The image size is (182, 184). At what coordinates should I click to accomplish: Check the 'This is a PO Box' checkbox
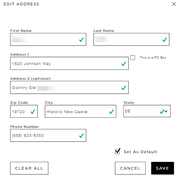[x=133, y=58]
